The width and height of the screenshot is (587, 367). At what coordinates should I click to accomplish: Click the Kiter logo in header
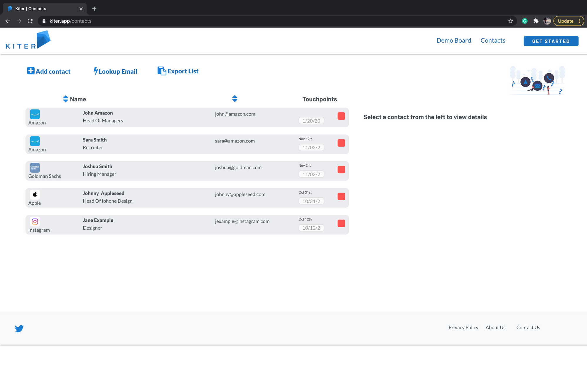pos(28,40)
